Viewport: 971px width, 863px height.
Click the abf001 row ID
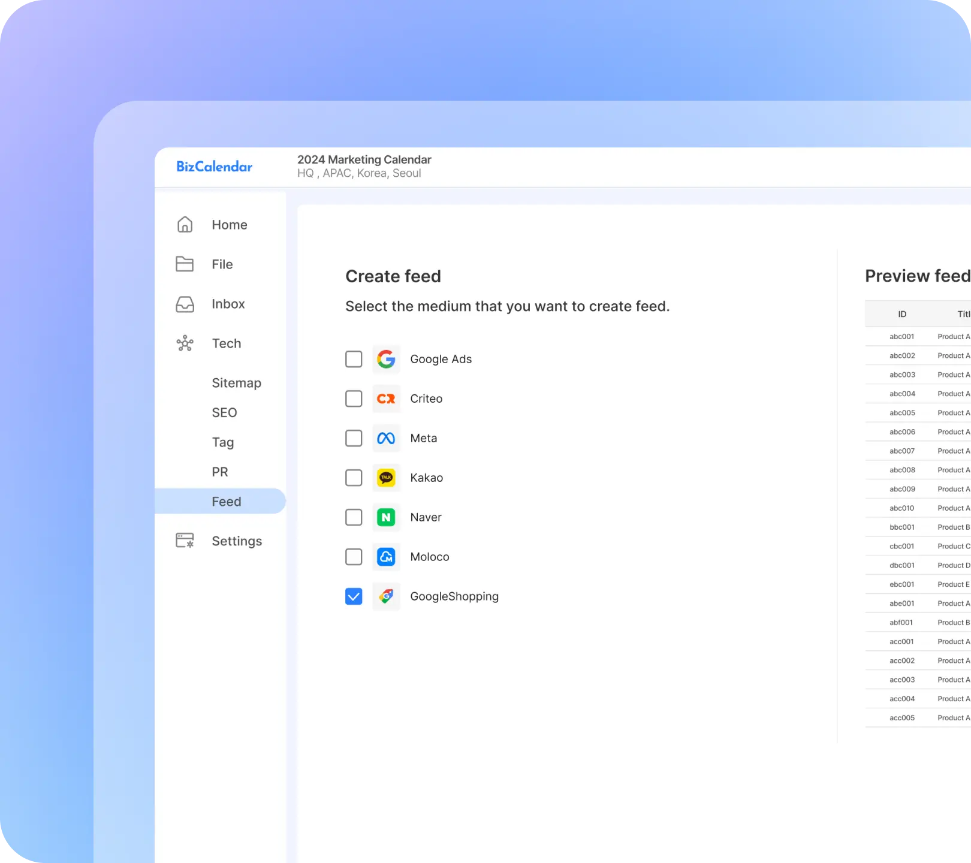tap(901, 623)
